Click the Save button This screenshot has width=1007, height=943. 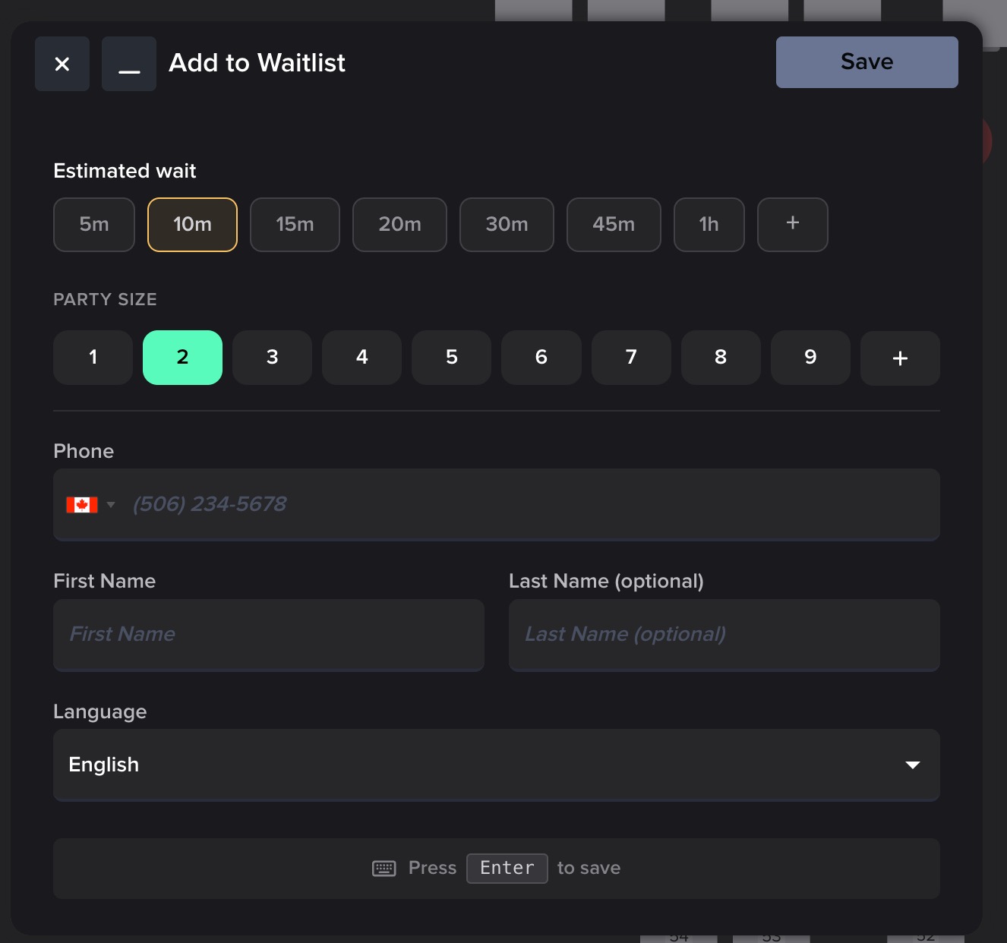click(867, 62)
